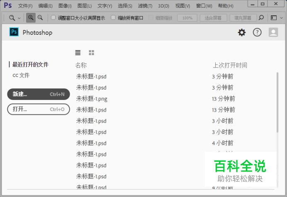Open the search magnifier icon in options bar

261,17
